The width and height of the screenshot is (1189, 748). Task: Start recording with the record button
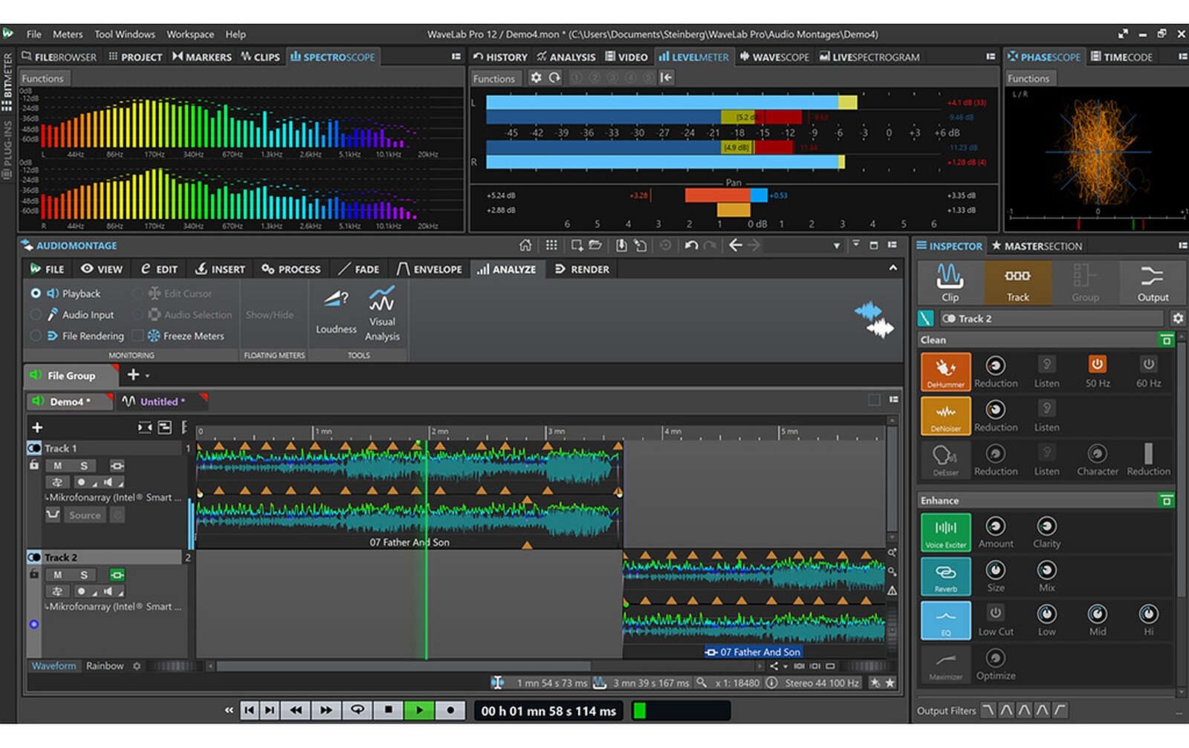tap(450, 710)
